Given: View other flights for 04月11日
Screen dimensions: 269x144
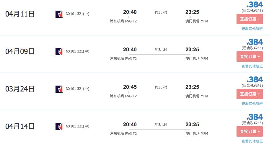Looking at the screenshot, I should coord(252,29).
